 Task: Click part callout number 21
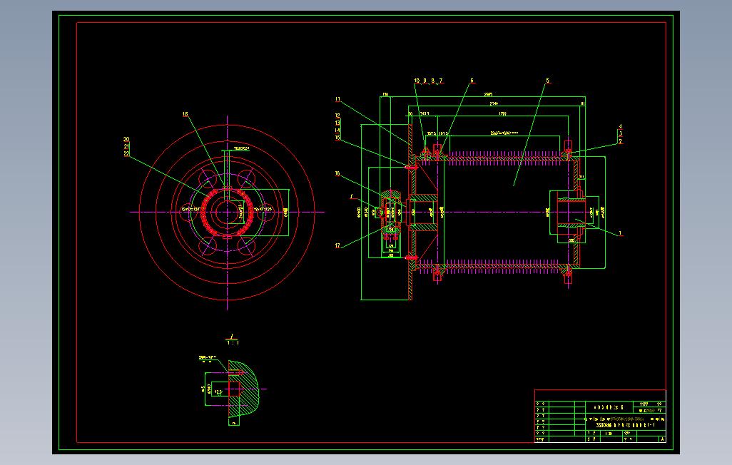[126, 146]
